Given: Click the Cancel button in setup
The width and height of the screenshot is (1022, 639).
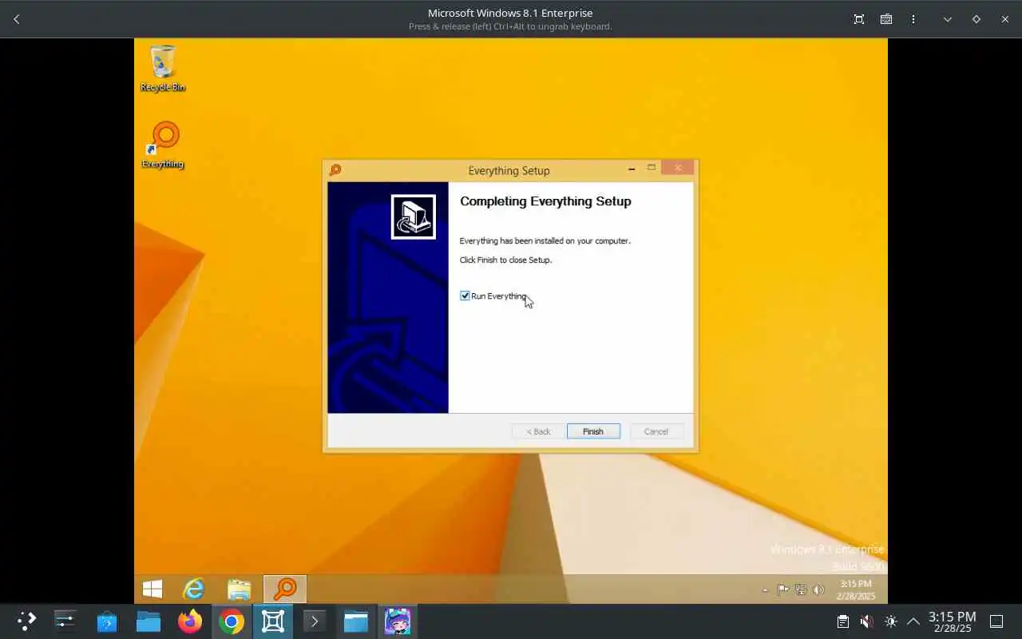Looking at the screenshot, I should 656,431.
